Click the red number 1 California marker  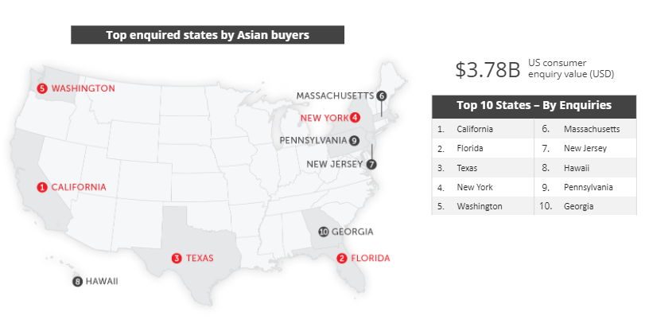pos(42,187)
